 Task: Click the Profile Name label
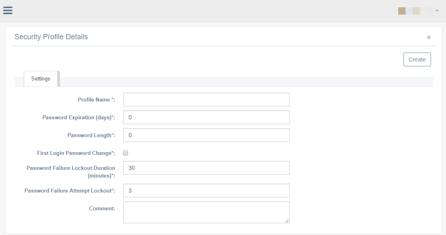click(x=96, y=100)
